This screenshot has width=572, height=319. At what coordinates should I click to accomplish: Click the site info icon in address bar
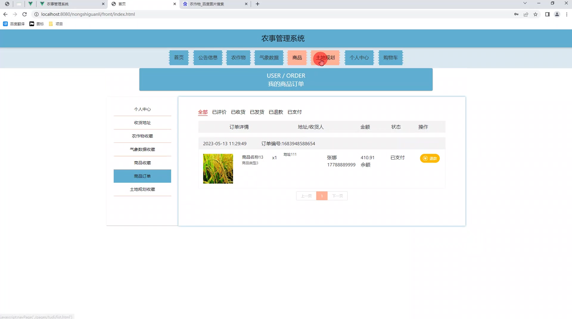pos(36,14)
